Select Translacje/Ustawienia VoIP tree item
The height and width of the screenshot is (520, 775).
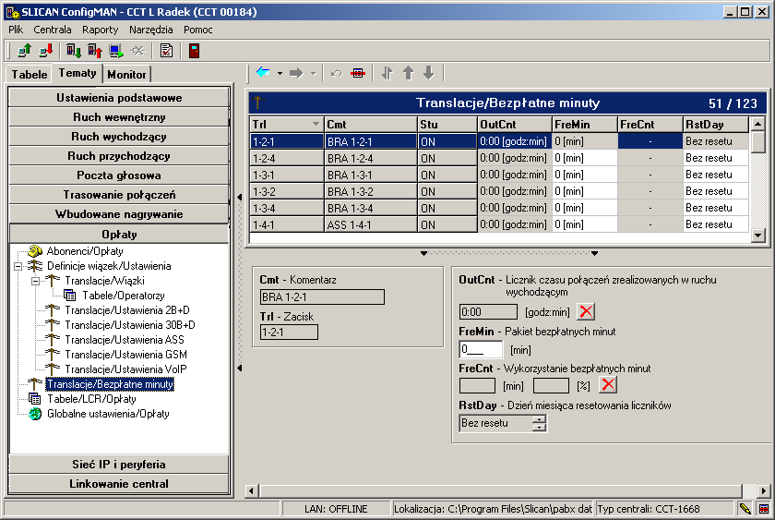(x=125, y=369)
